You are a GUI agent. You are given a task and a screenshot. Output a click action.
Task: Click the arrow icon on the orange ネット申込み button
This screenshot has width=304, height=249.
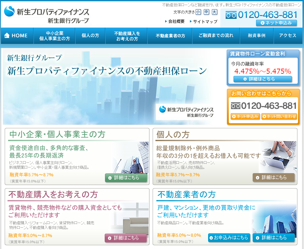click(234, 116)
